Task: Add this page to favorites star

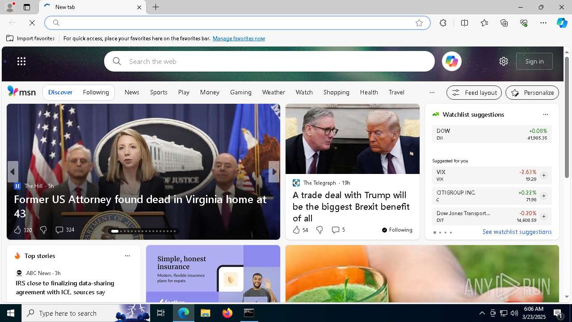Action: (x=419, y=23)
